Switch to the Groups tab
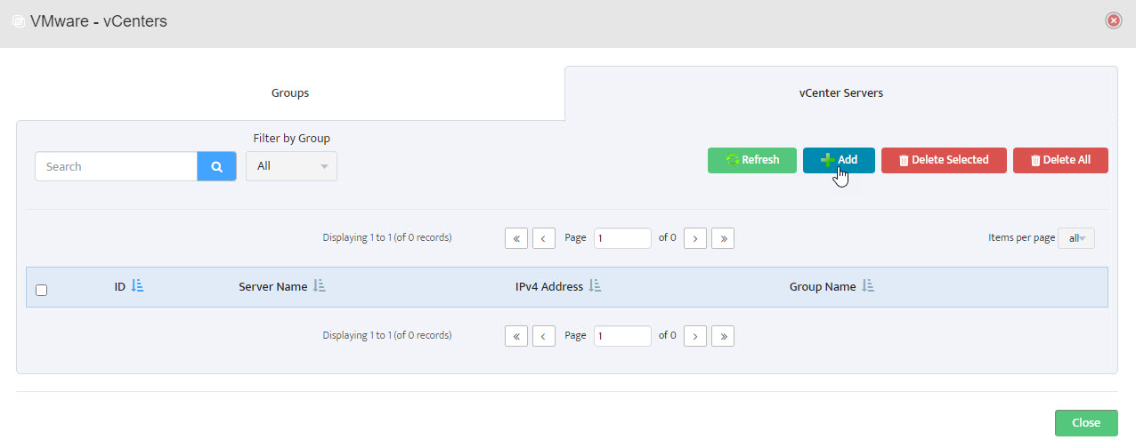Image resolution: width=1136 pixels, height=448 pixels. pos(290,92)
